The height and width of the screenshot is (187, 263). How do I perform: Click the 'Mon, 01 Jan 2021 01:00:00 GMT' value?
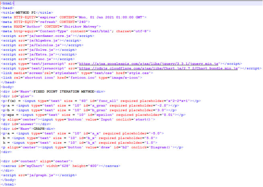tap(110, 17)
